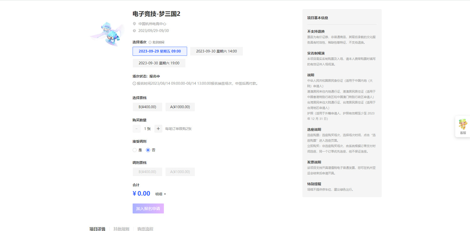Screen dimensions: 470x231
Task: Click the location pin icon beside 中国杭州电竞中心
Action: (x=135, y=24)
